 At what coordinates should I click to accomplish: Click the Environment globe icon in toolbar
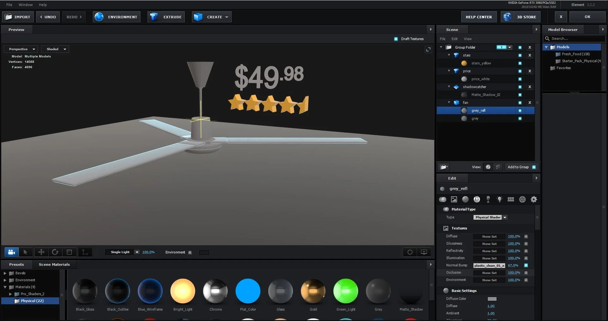click(x=99, y=17)
